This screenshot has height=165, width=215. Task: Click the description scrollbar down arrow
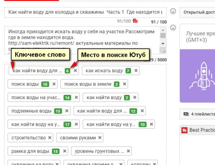coord(163,44)
